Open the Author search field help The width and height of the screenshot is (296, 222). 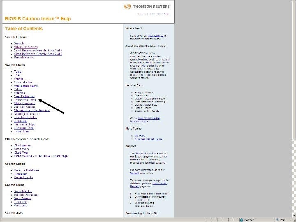coord(18,79)
